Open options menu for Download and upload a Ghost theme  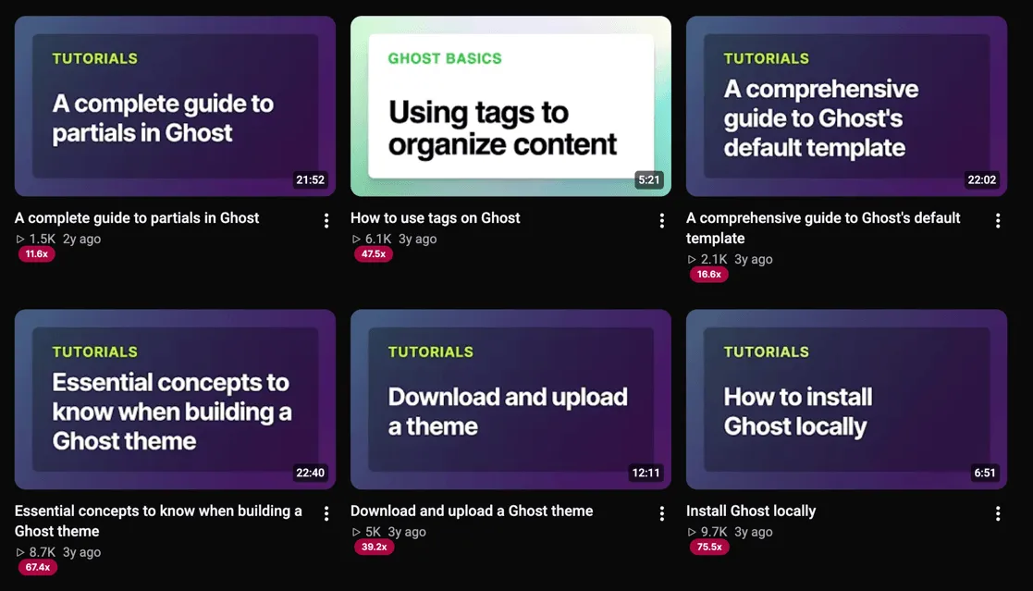click(662, 514)
